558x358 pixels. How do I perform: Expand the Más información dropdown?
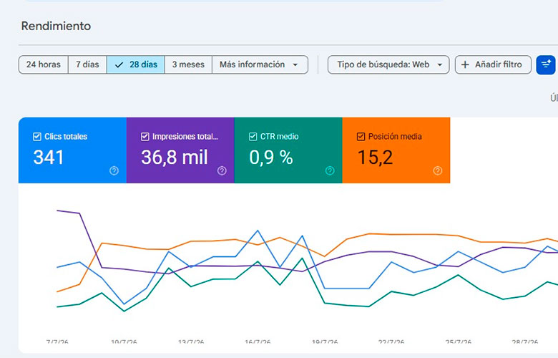(x=260, y=64)
